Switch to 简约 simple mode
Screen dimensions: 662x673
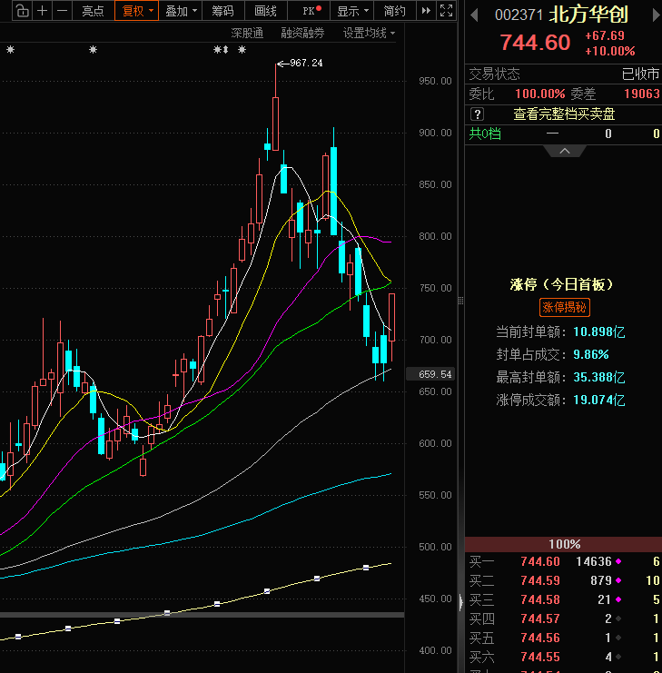395,11
